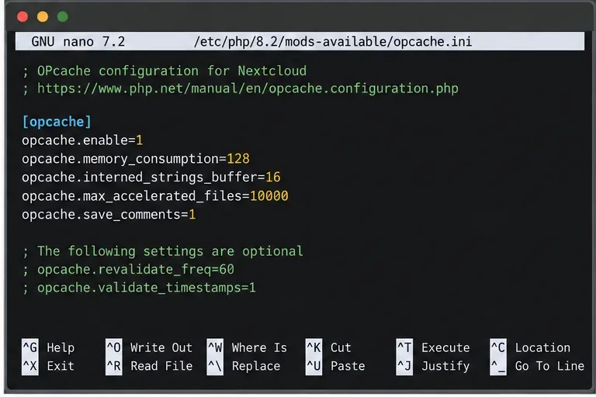Click the OPcache configuration for Nextcloud comment

[165, 71]
